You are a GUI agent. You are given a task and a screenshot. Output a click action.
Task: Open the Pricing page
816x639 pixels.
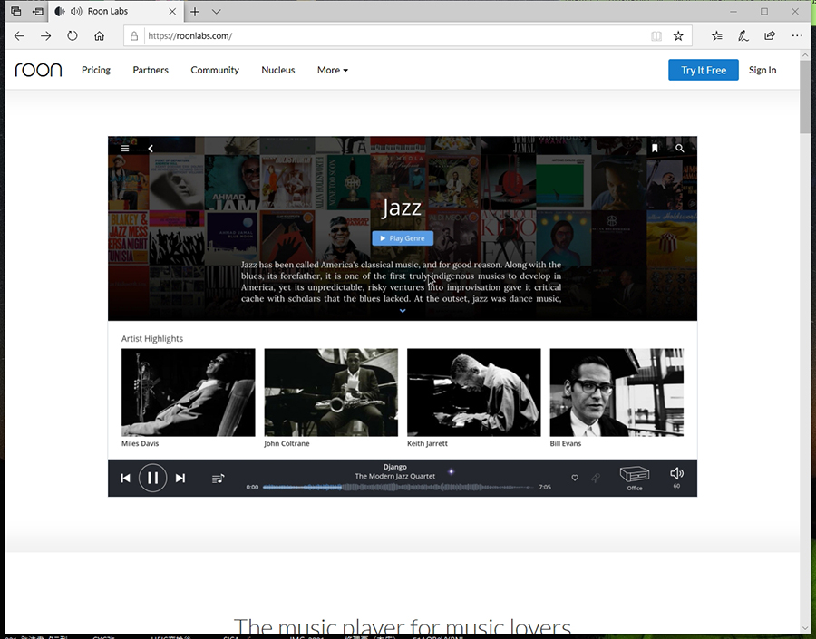96,70
